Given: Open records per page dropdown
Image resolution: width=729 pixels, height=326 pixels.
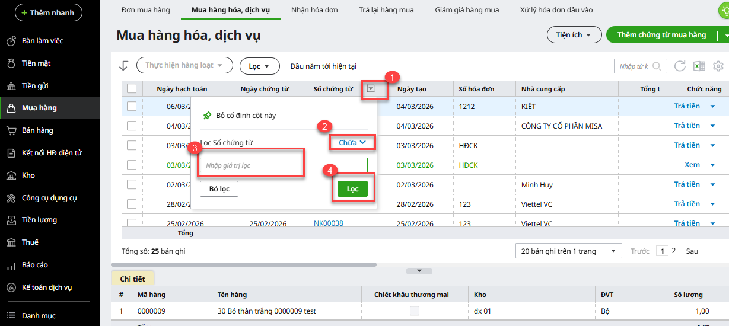Looking at the screenshot, I should 568,251.
